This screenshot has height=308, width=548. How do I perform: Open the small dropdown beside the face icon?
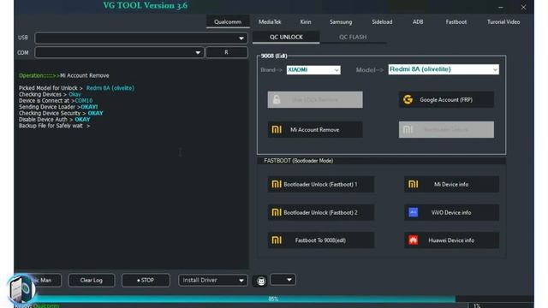[x=283, y=280]
